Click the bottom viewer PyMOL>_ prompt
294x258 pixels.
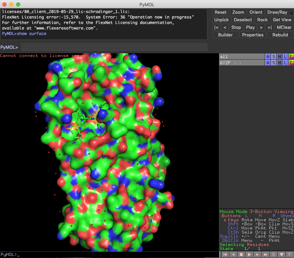[x=10, y=255]
